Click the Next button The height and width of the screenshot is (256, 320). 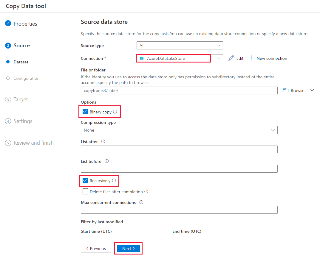click(x=128, y=249)
